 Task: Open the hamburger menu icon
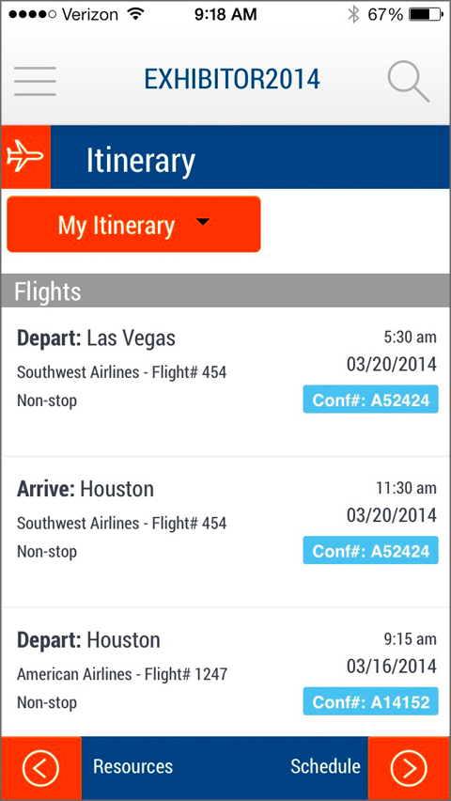click(x=35, y=81)
